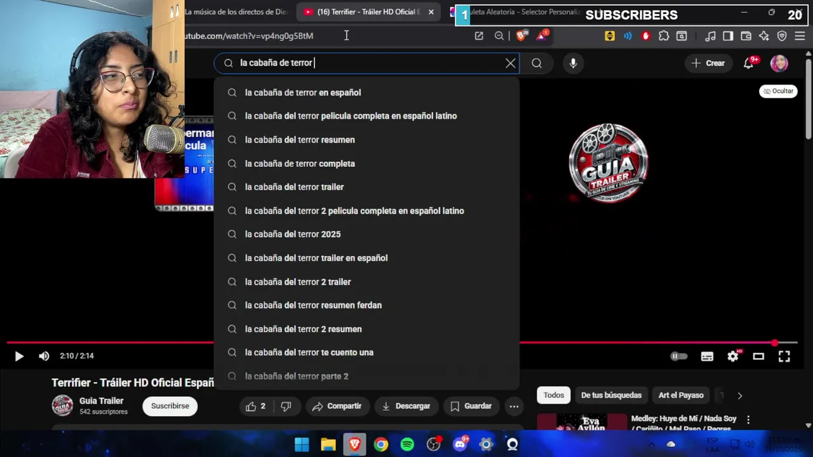Open Guia Trailer channel name link
The image size is (813, 457).
pos(102,401)
